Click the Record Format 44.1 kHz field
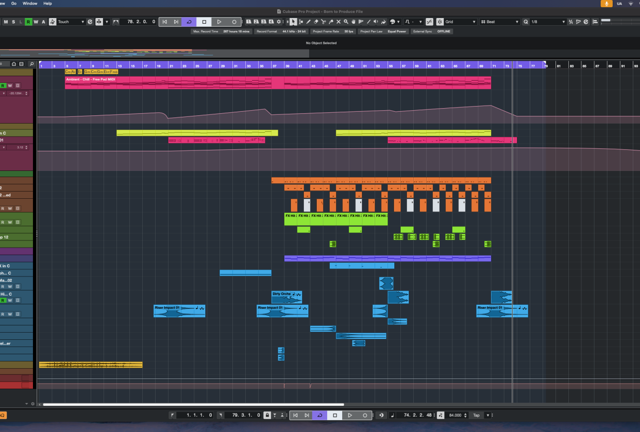The width and height of the screenshot is (640, 432). [282, 31]
